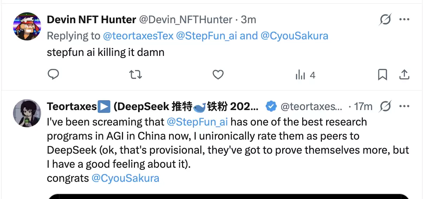Open more options for Devin's tweet
The image size is (428, 199).
(x=404, y=19)
